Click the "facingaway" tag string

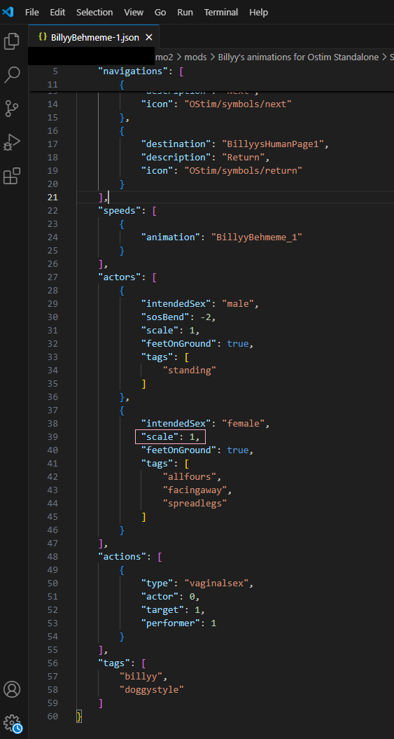[195, 490]
